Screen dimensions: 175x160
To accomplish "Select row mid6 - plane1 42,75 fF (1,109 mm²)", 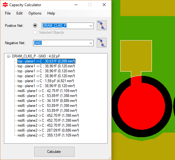I will 47,91.
